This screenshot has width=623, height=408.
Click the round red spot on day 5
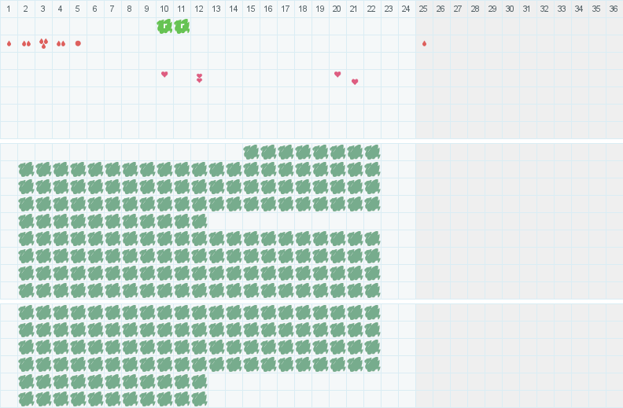coord(78,44)
